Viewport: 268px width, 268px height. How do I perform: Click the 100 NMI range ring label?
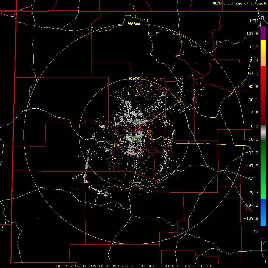(134, 24)
